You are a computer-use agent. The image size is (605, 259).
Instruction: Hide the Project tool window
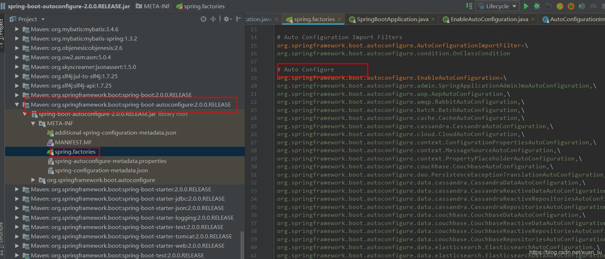(x=238, y=19)
